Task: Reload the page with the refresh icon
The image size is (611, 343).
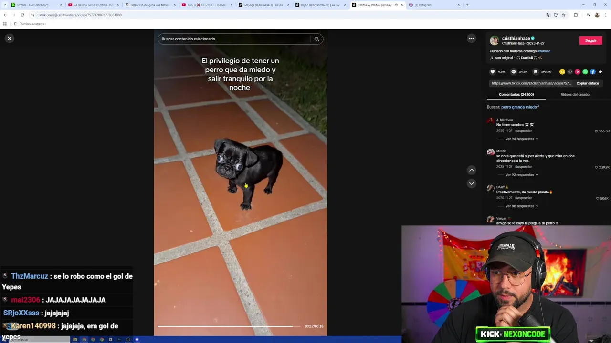Action: pyautogui.click(x=22, y=15)
